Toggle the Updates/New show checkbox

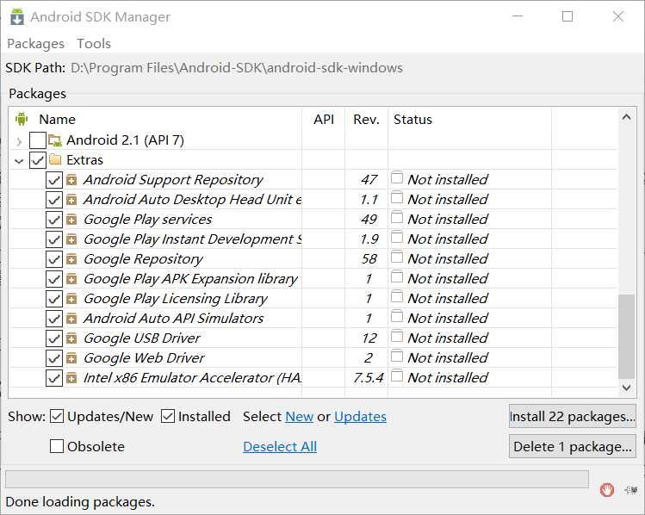point(57,416)
